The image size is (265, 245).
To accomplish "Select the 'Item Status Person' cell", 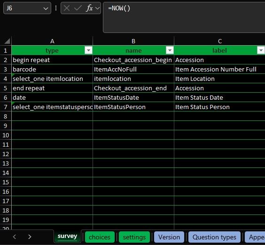I will pos(219,107).
